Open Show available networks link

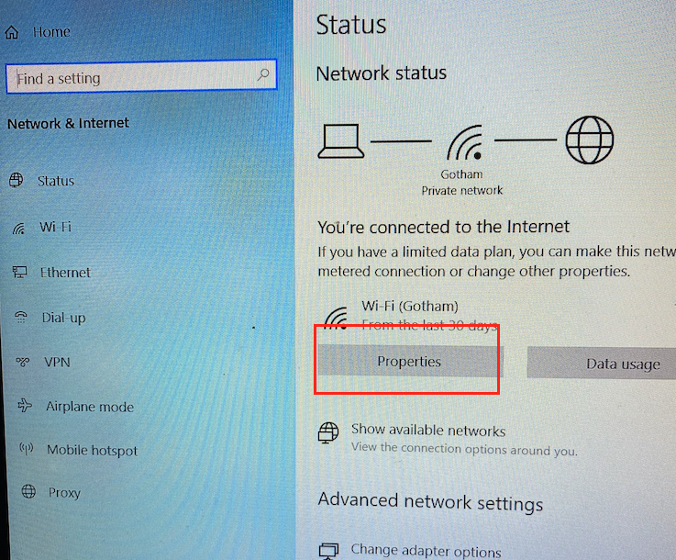coord(428,430)
